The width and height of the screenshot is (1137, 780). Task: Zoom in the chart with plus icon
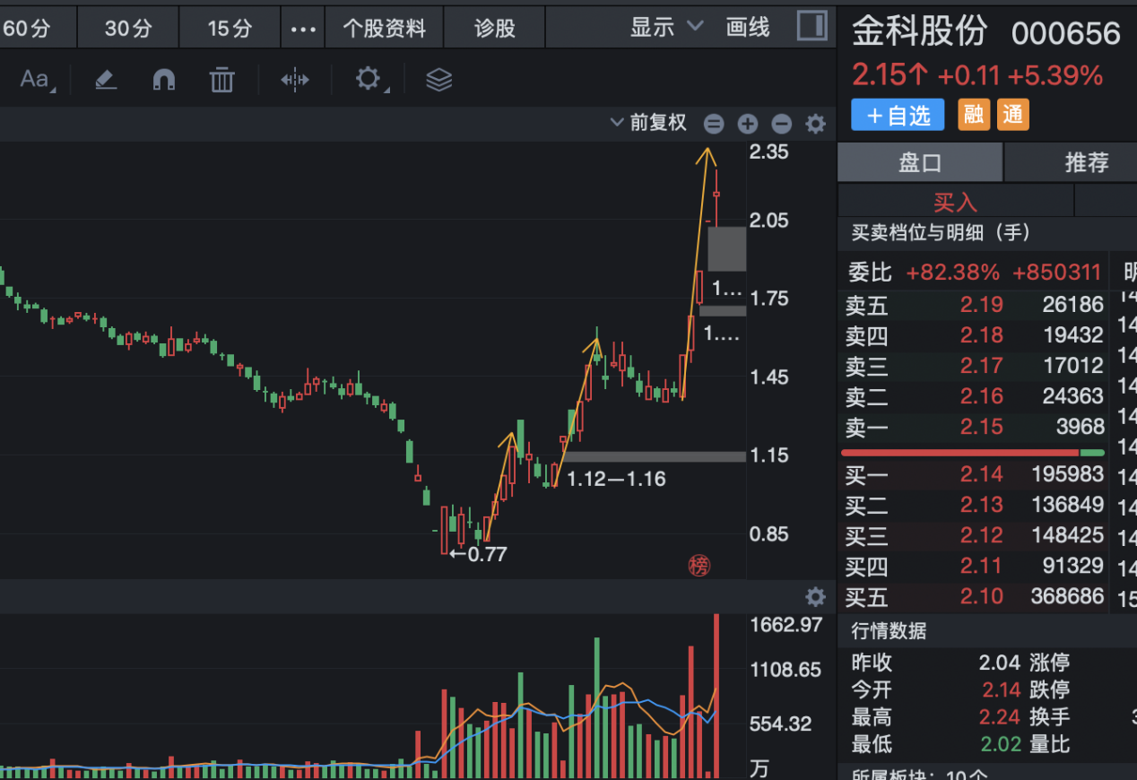(748, 124)
